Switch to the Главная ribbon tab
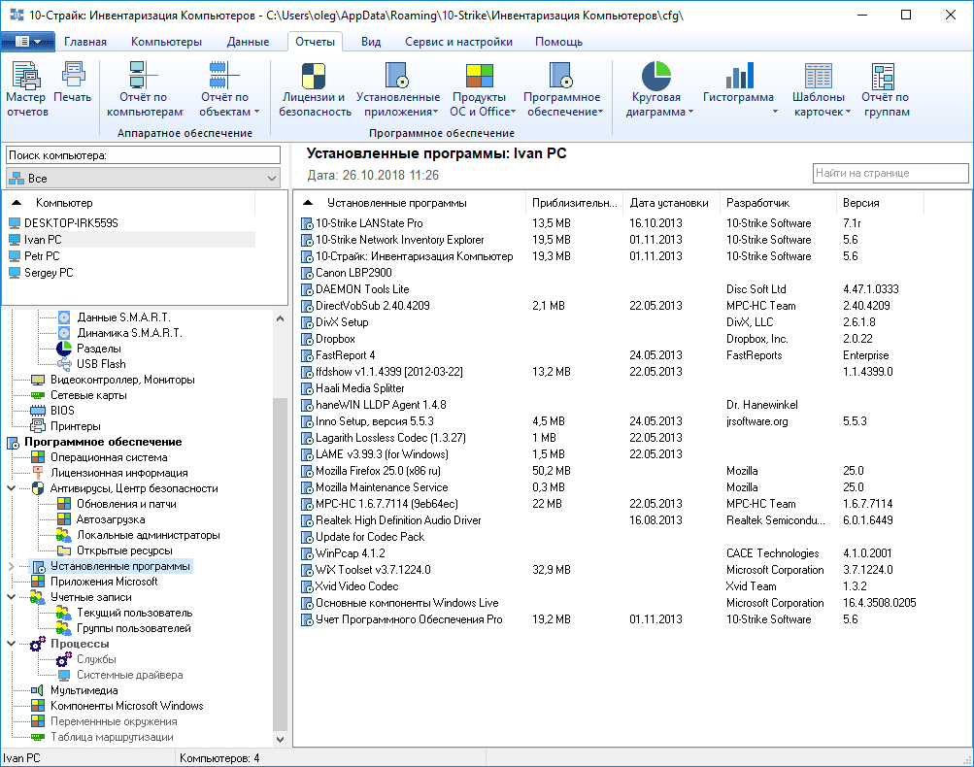Image resolution: width=974 pixels, height=767 pixels. [x=85, y=42]
